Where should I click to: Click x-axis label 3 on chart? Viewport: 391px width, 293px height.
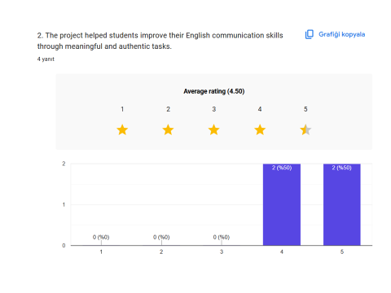[x=222, y=251]
